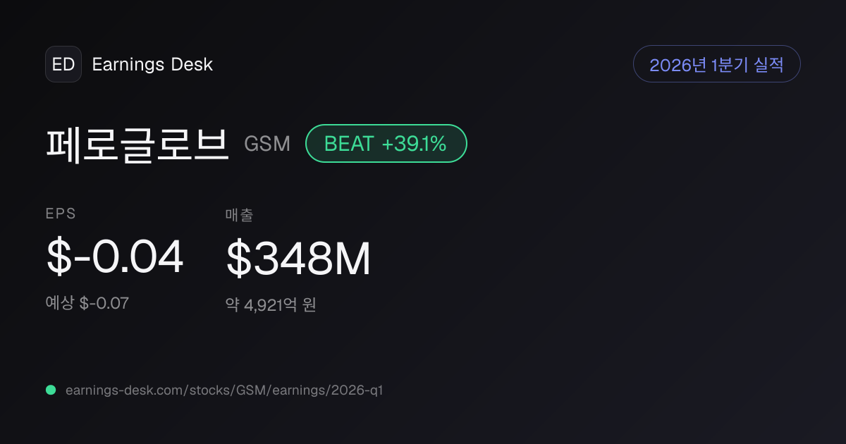Select the $-0.04 EPS value
846x444 pixels.
click(x=115, y=257)
